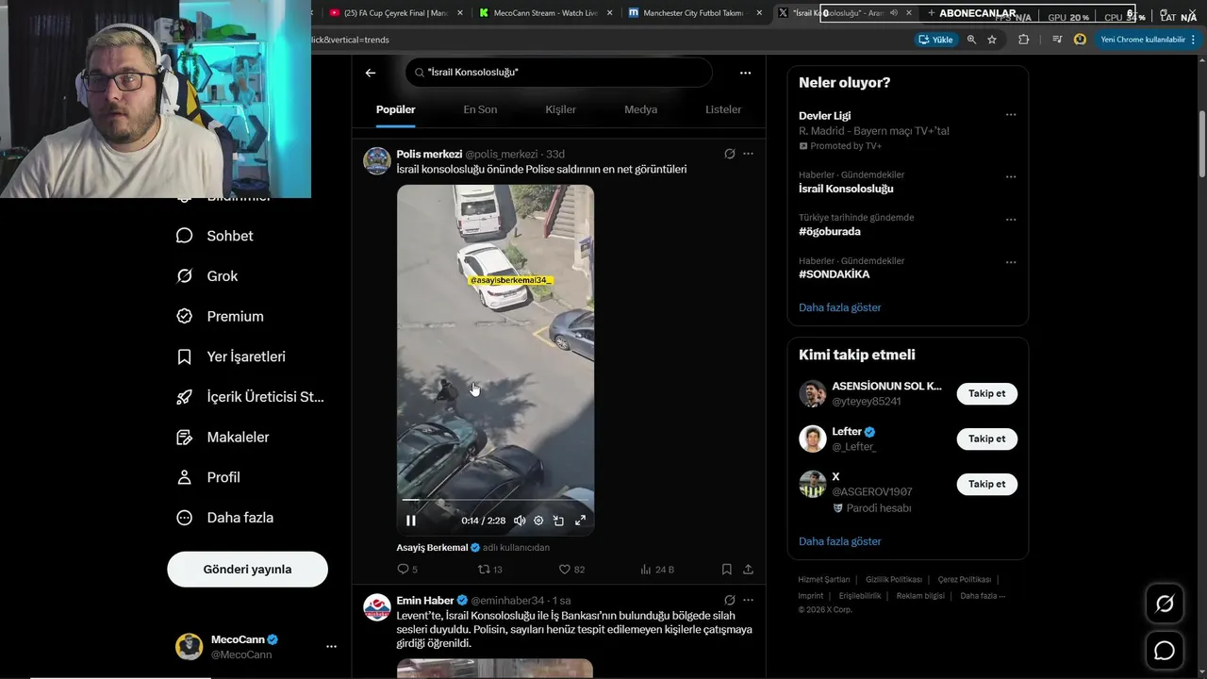
Task: Open Hizmet Şartları footer link
Action: coord(824,580)
